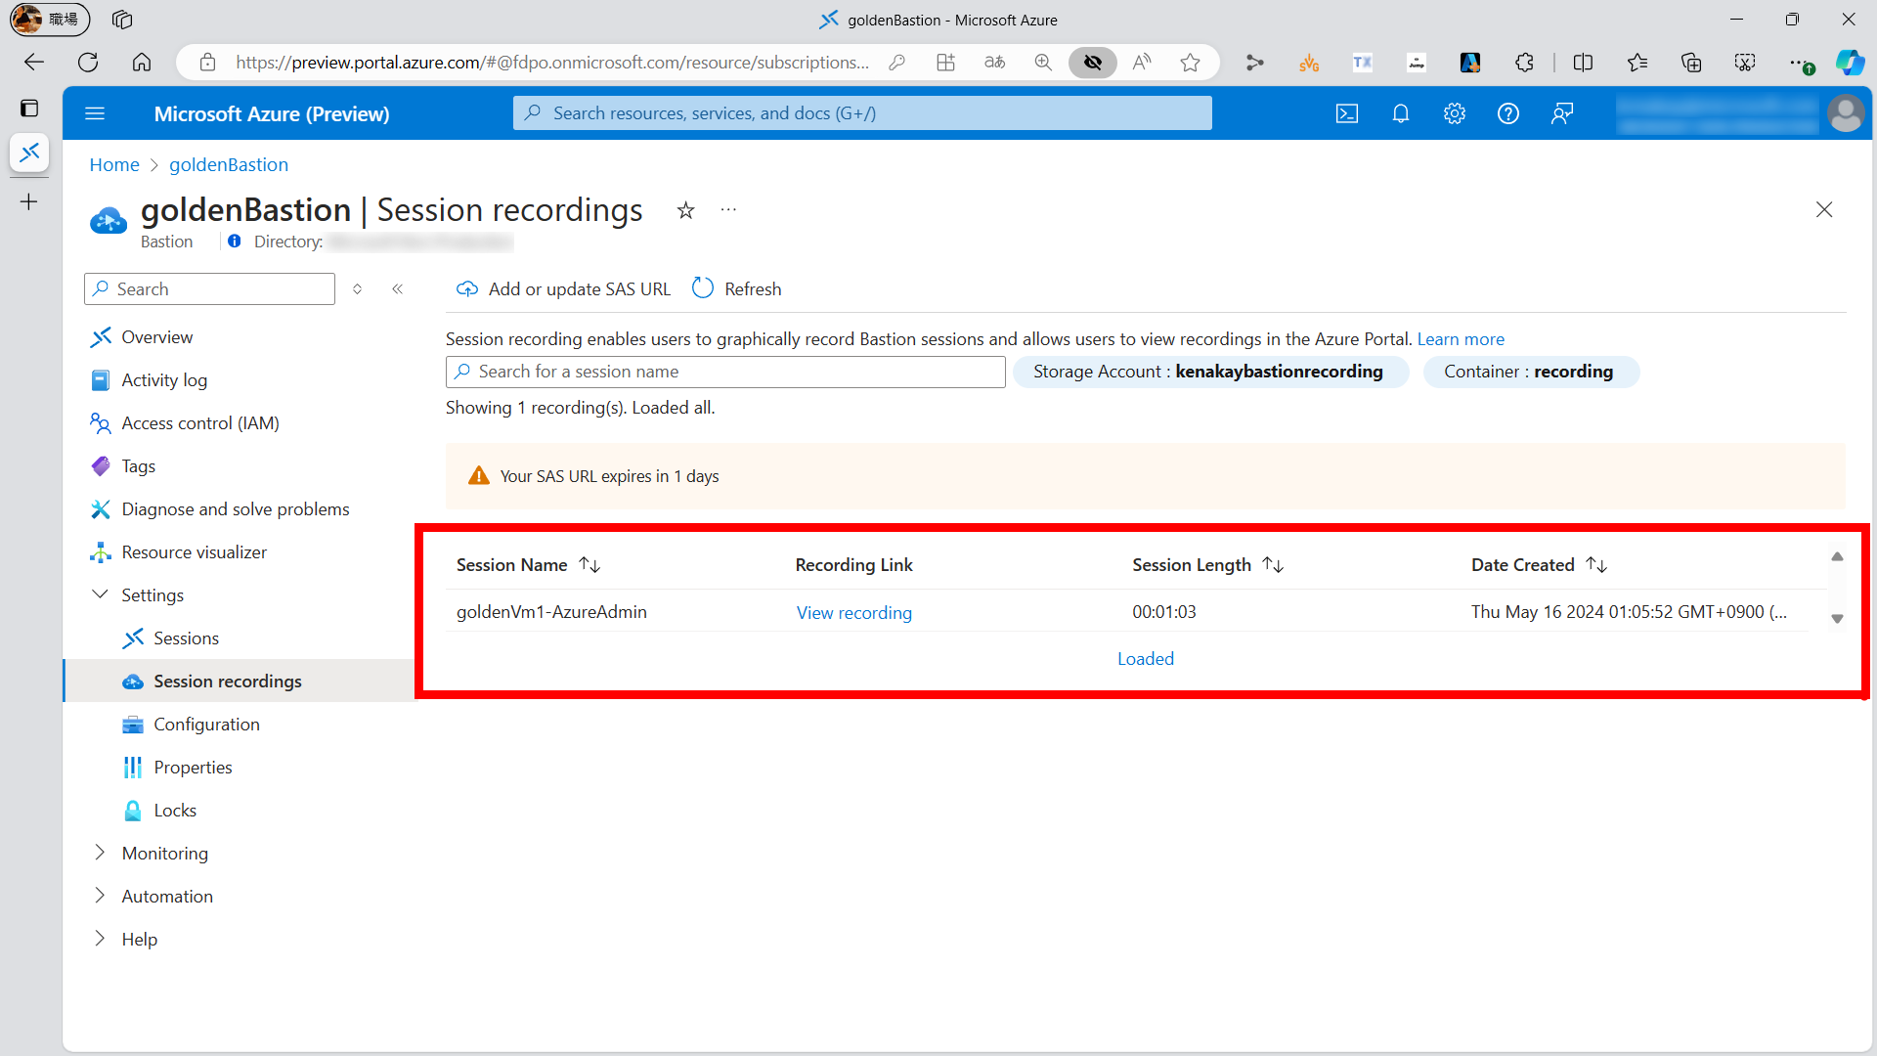1877x1056 pixels.
Task: Open Configuration under Settings
Action: (206, 725)
